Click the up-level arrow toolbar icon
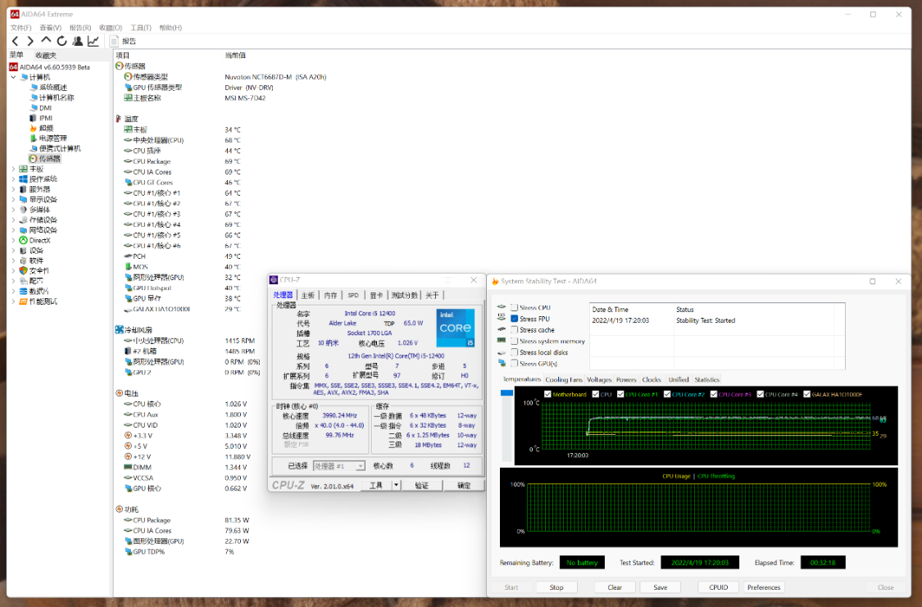The image size is (922, 607). click(46, 41)
